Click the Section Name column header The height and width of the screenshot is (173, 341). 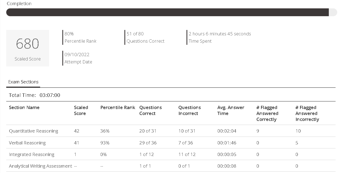(24, 107)
